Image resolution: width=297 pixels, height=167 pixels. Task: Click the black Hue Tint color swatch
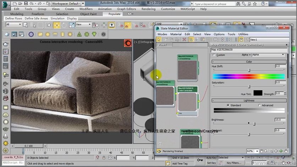[258, 93]
